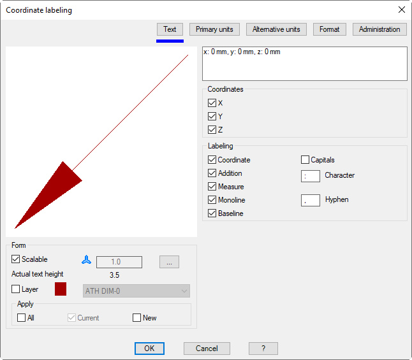Click the ellipsis browse button
Image resolution: width=412 pixels, height=360 pixels.
tap(169, 262)
